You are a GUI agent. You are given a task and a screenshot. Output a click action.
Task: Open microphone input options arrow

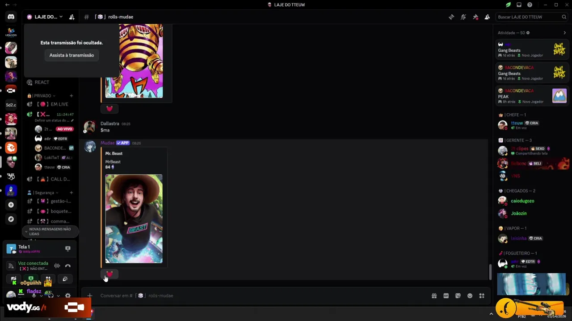[41, 296]
